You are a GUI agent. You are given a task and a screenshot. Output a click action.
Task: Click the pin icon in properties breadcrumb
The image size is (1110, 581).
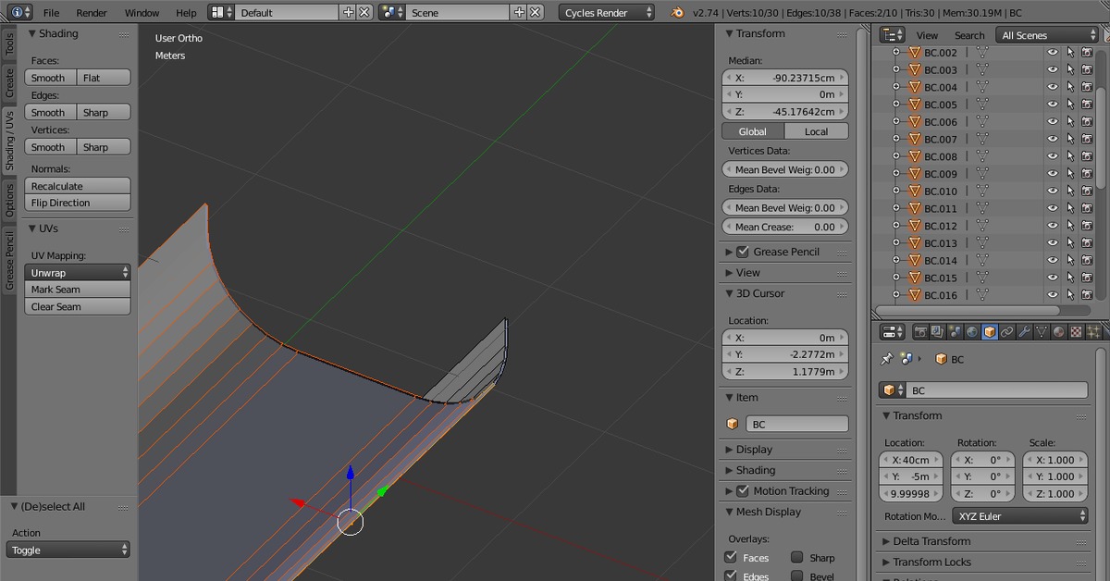click(x=887, y=359)
